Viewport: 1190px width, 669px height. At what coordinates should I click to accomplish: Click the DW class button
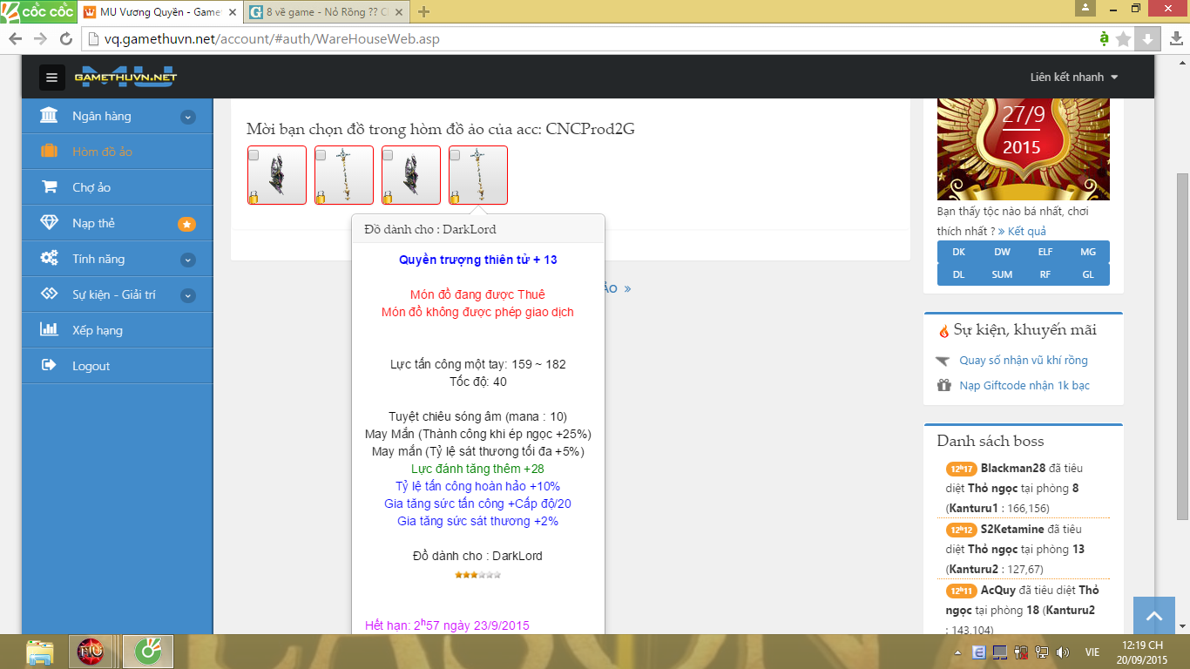(x=1002, y=252)
